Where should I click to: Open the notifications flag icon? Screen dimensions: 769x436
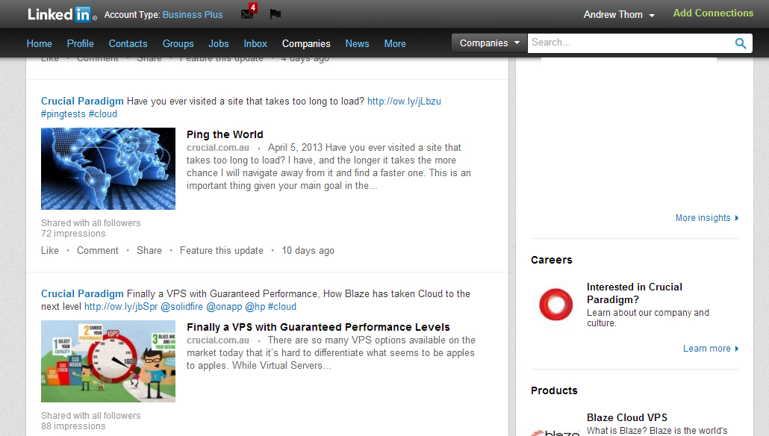pos(275,13)
